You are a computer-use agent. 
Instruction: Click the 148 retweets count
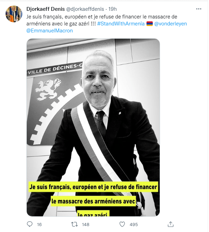click(x=86, y=224)
